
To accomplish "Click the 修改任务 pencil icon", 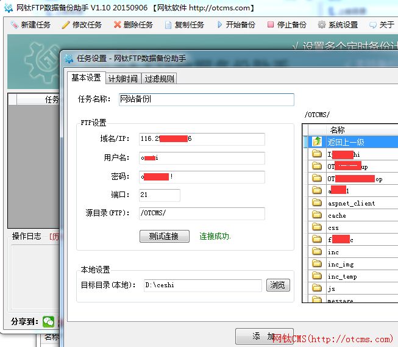I will pyautogui.click(x=65, y=25).
